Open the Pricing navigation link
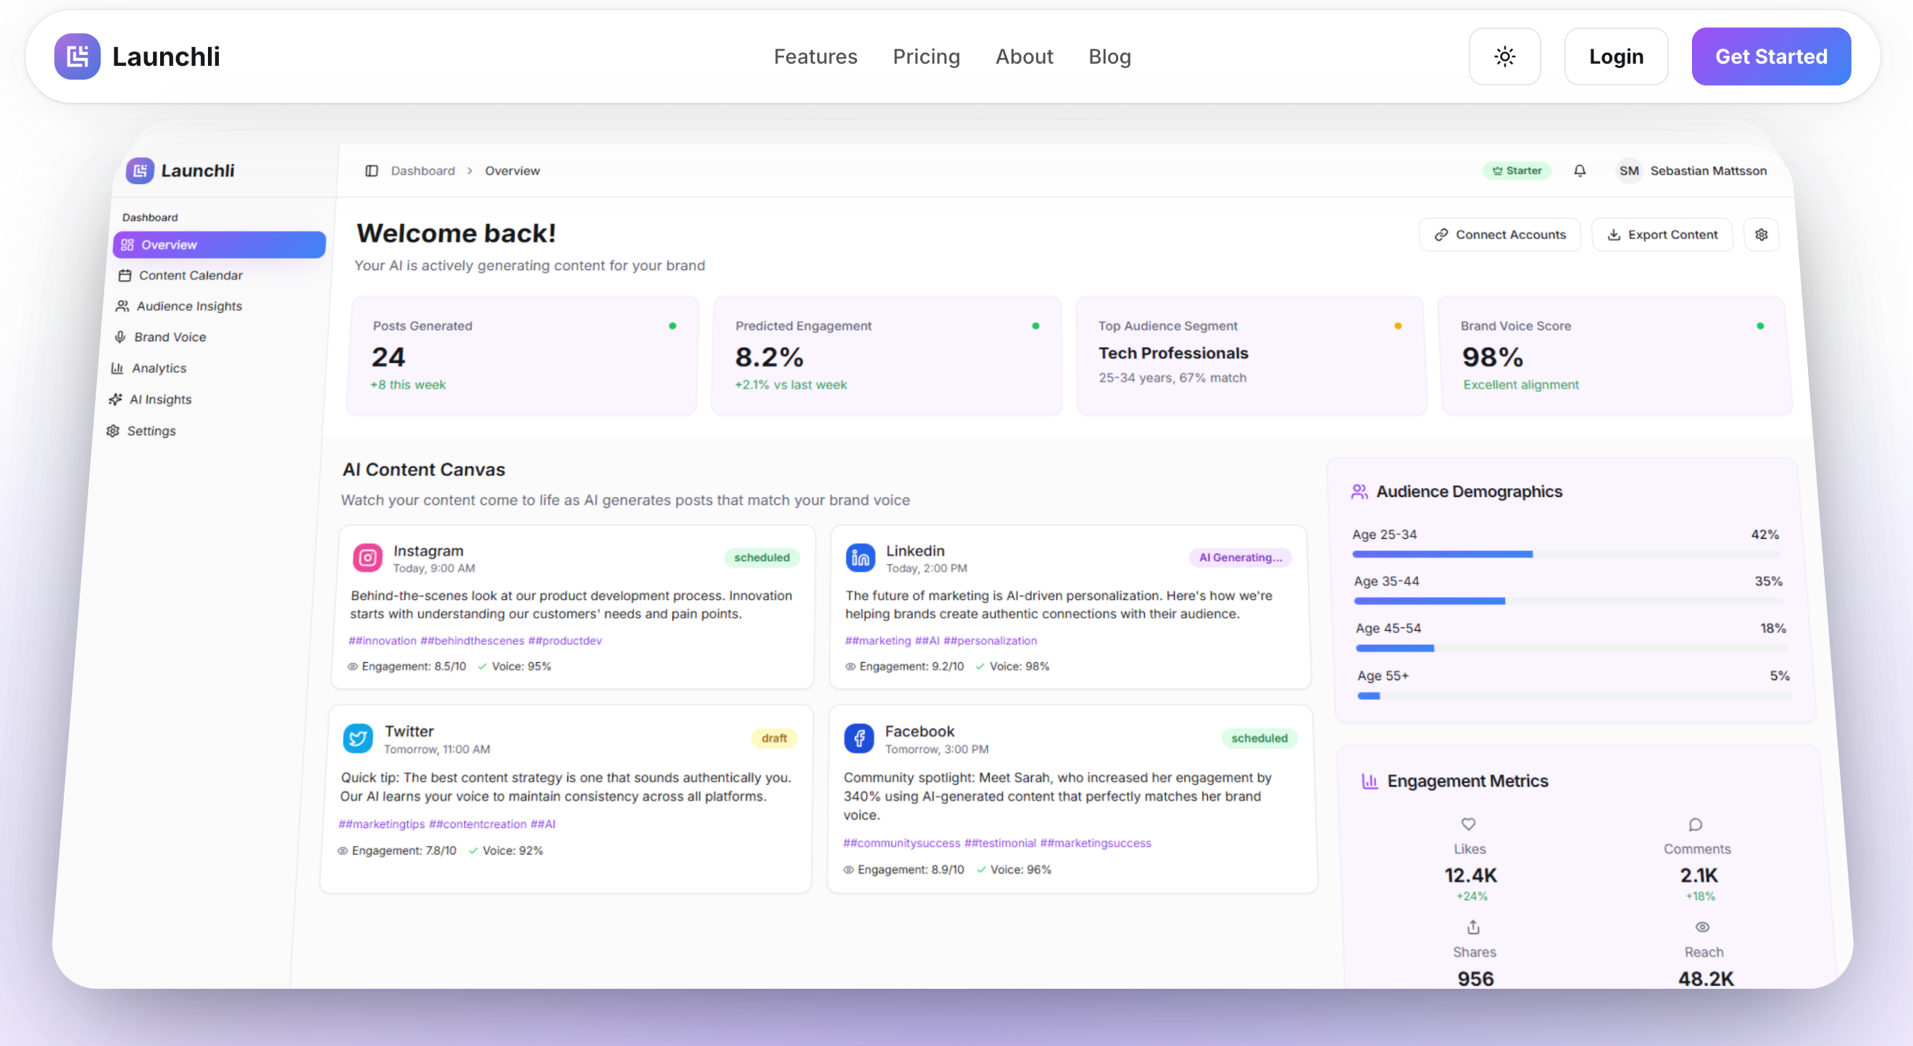1913x1046 pixels. pyautogui.click(x=926, y=57)
